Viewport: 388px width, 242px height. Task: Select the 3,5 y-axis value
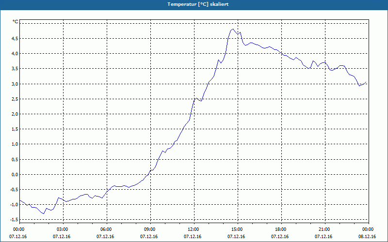pyautogui.click(x=15, y=69)
